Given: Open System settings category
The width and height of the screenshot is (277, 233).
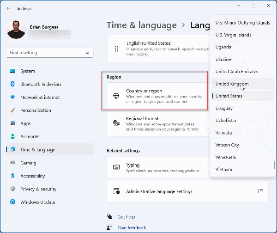Looking at the screenshot, I should (50, 71).
